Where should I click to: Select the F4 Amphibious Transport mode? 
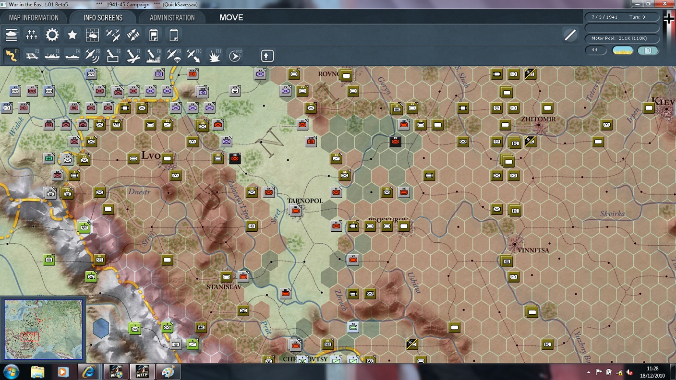pyautogui.click(x=72, y=56)
